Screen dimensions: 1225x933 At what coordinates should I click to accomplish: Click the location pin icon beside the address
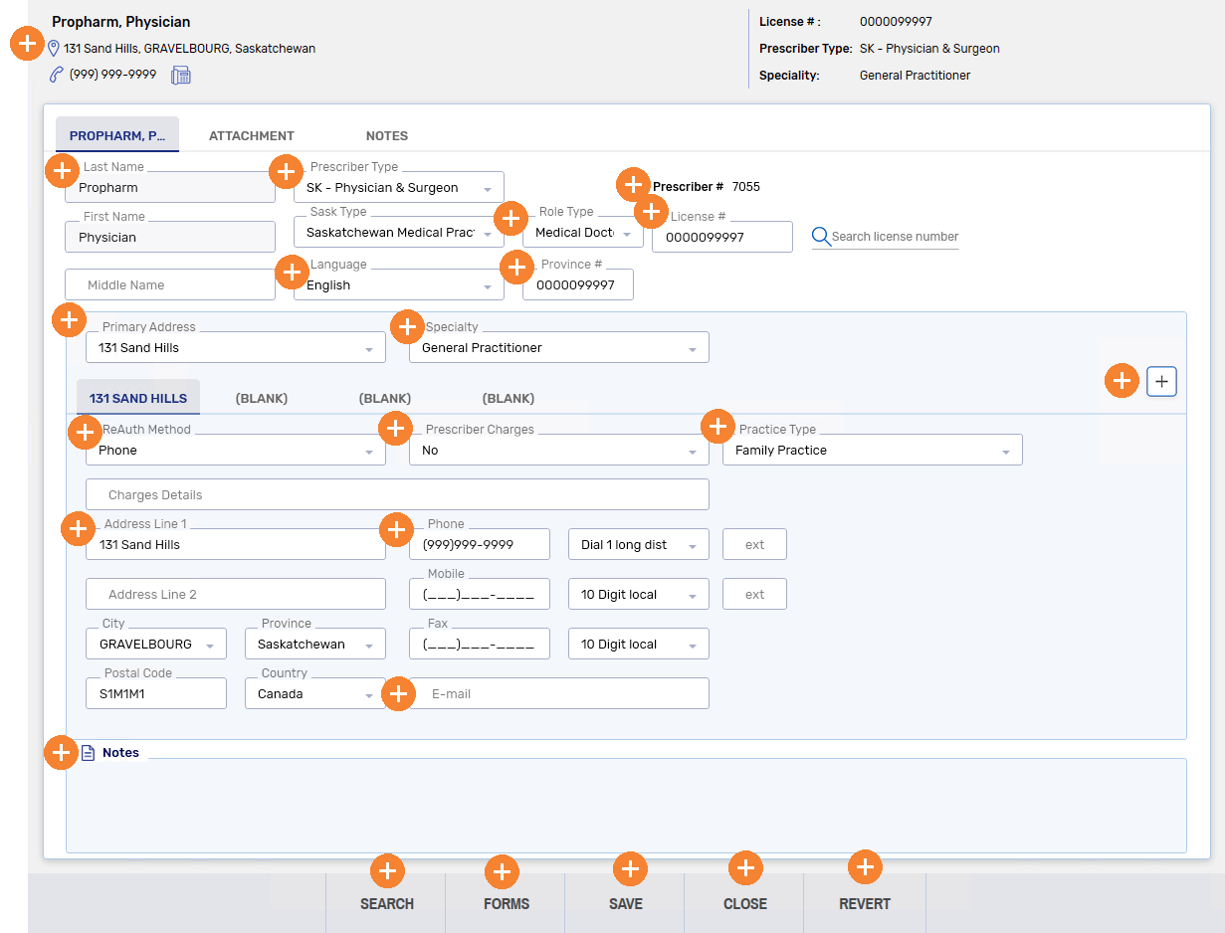pyautogui.click(x=54, y=49)
